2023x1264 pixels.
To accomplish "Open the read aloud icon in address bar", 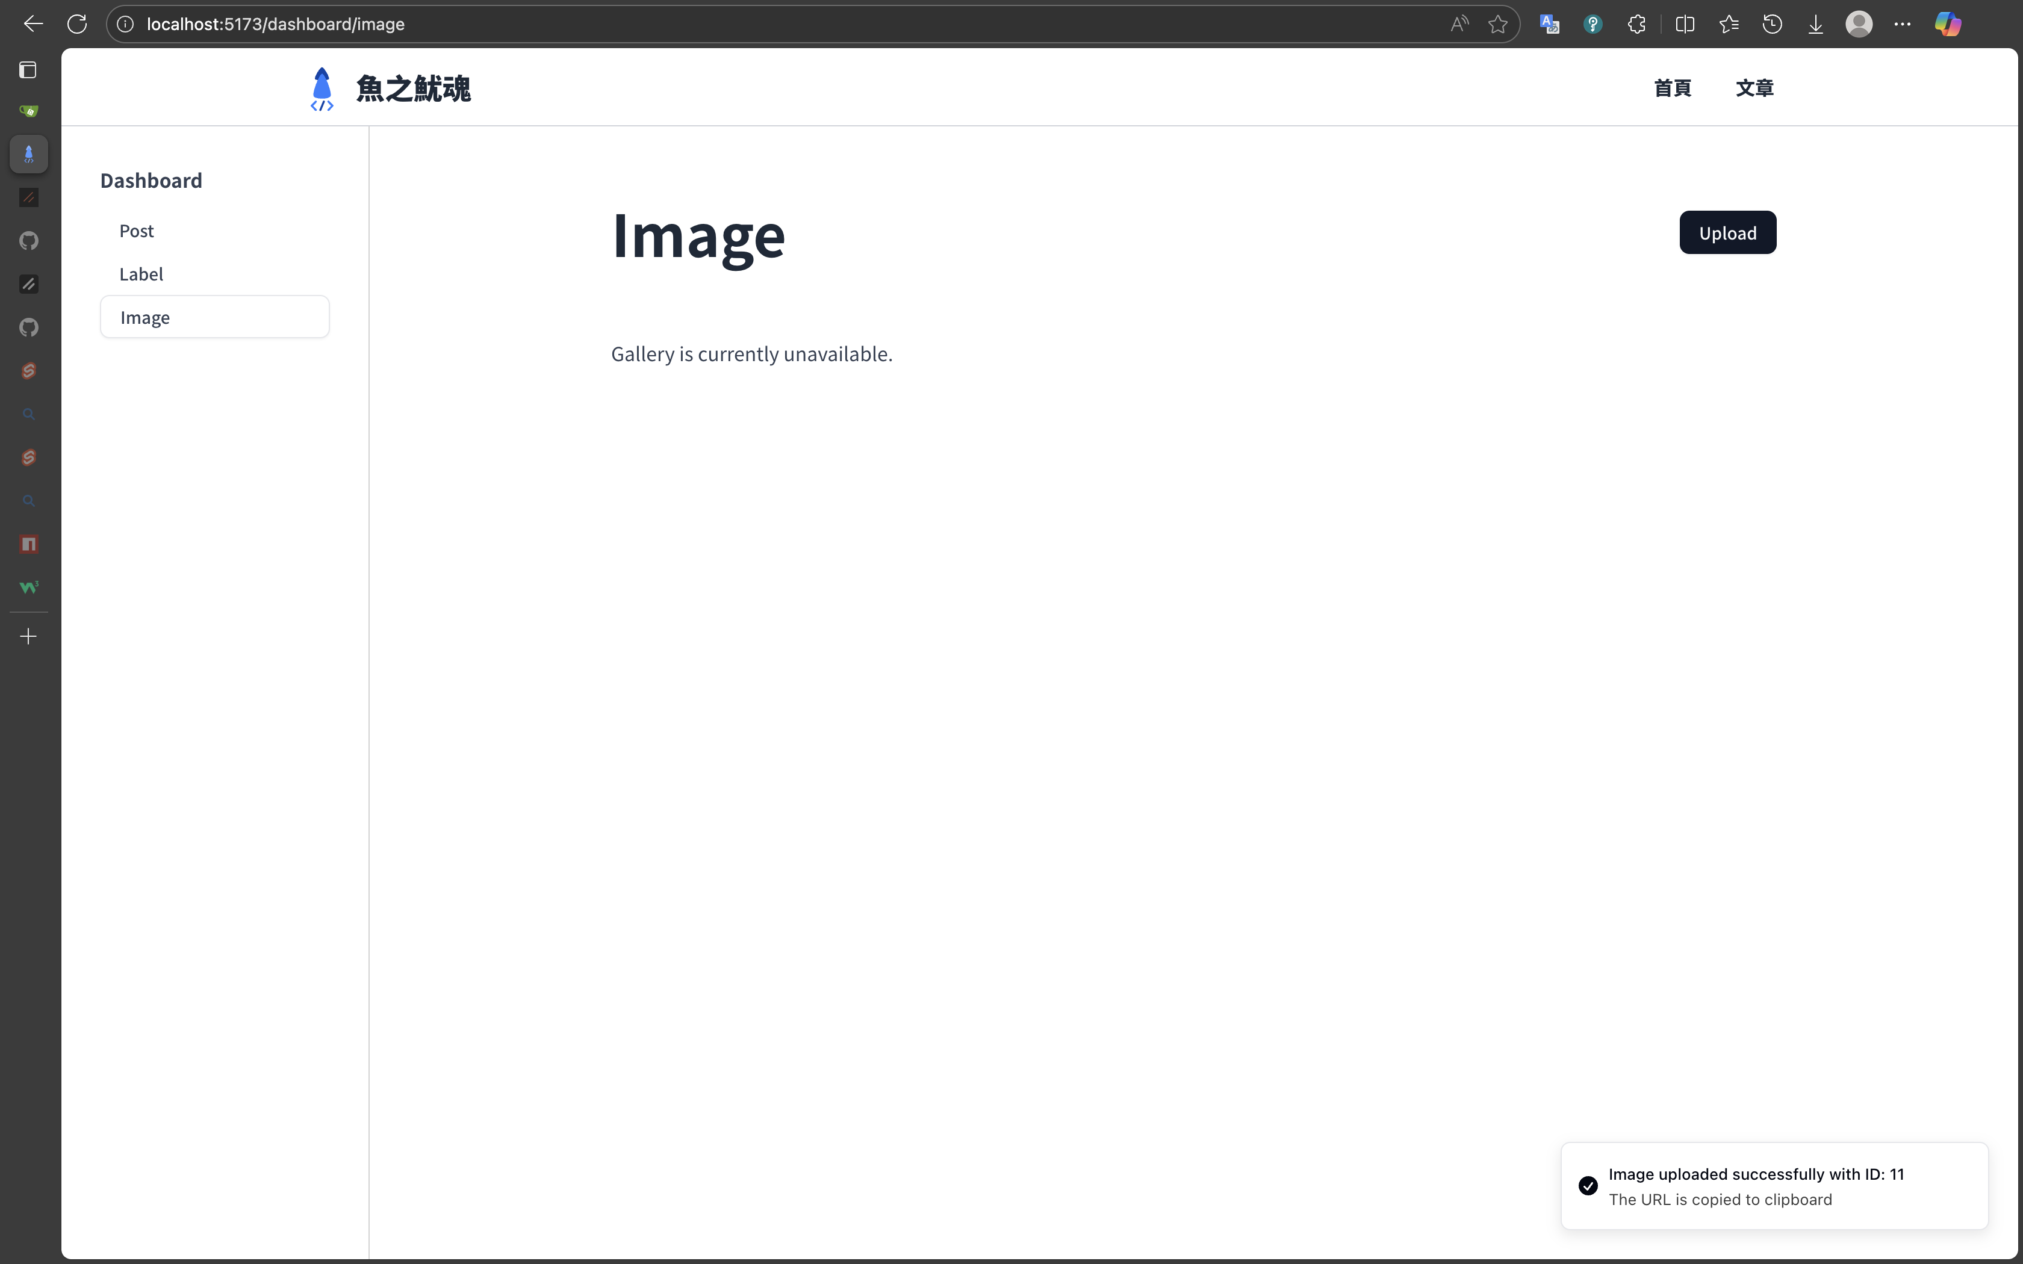I will click(1459, 24).
